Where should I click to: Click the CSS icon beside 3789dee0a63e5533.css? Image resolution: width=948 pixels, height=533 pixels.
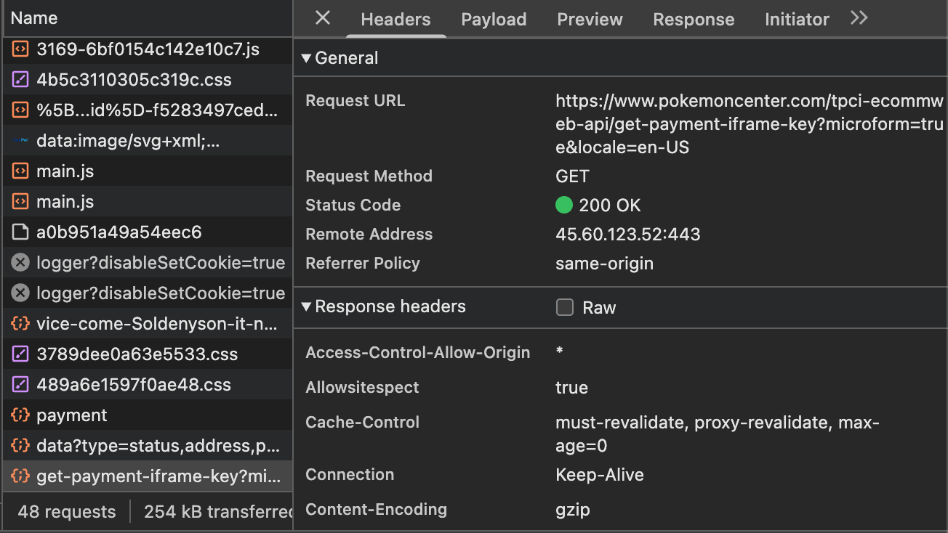(x=20, y=354)
